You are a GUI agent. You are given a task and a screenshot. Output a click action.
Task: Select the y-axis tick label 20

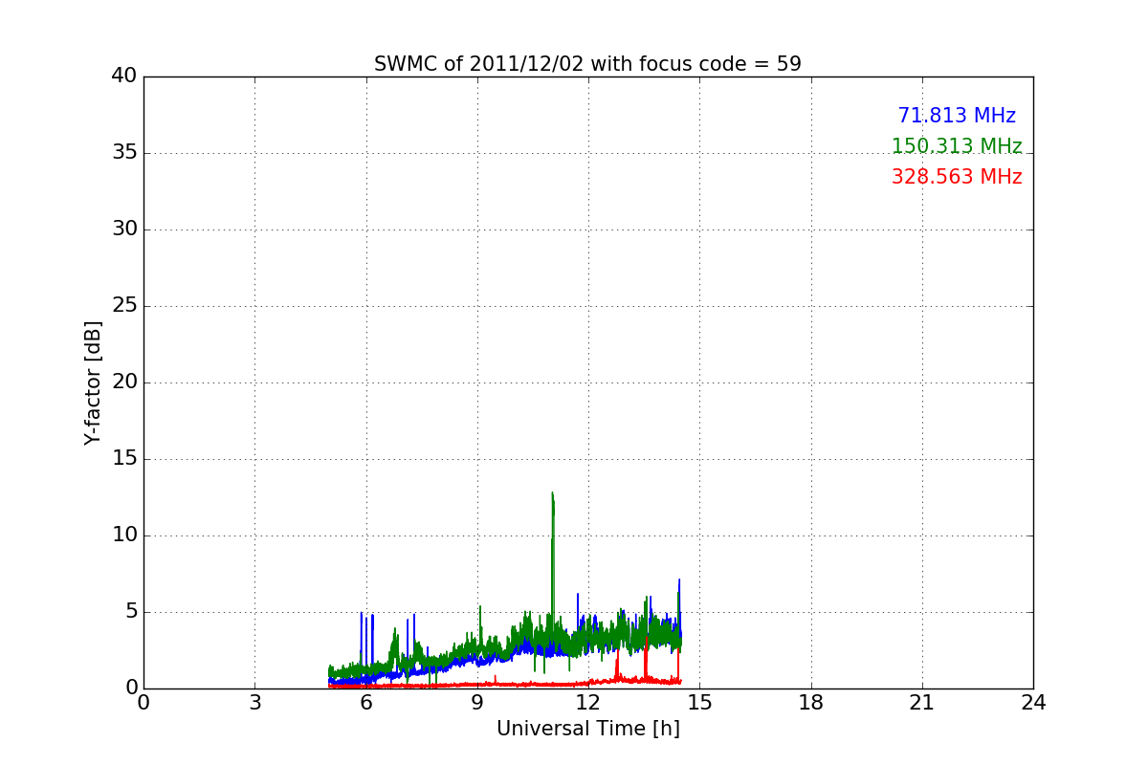point(124,382)
